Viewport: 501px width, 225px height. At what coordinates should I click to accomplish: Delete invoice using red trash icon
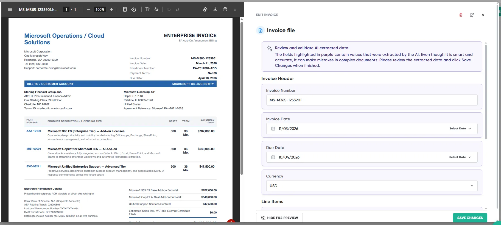pos(461,15)
